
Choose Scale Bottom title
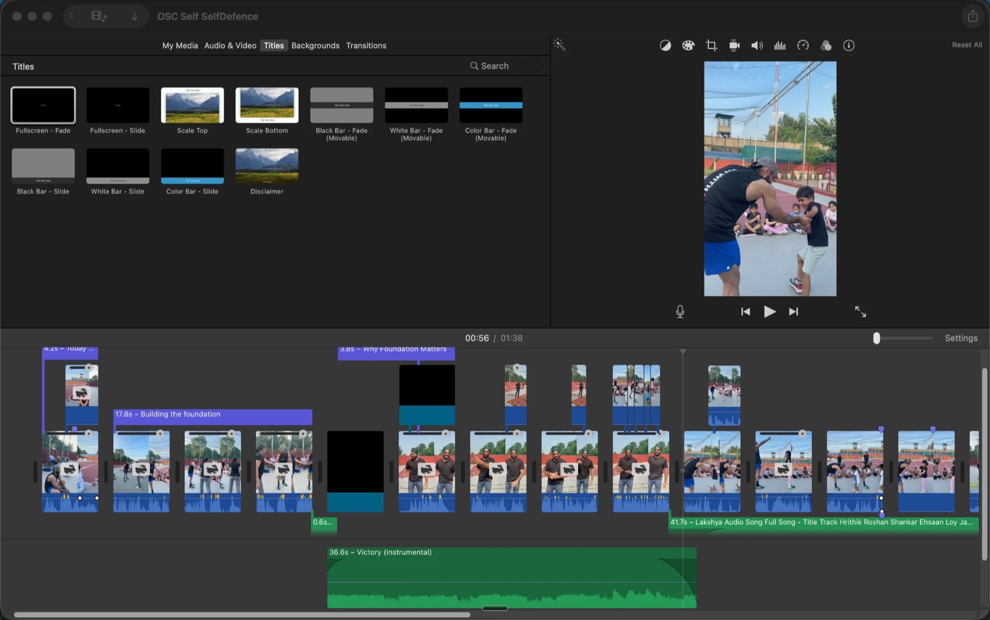click(x=267, y=110)
